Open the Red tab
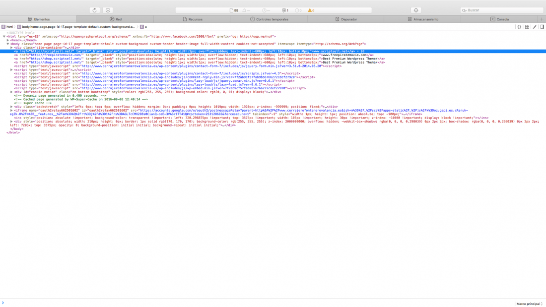The width and height of the screenshot is (546, 307). [115, 19]
